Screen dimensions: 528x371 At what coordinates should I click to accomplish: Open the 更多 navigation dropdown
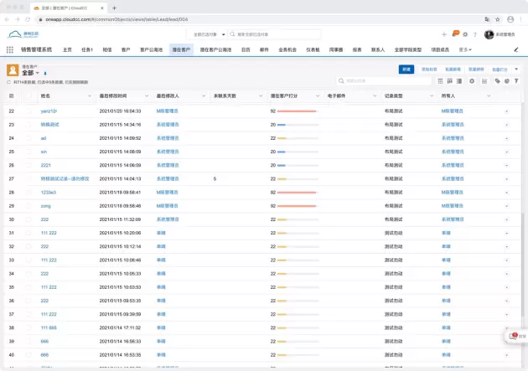[464, 49]
